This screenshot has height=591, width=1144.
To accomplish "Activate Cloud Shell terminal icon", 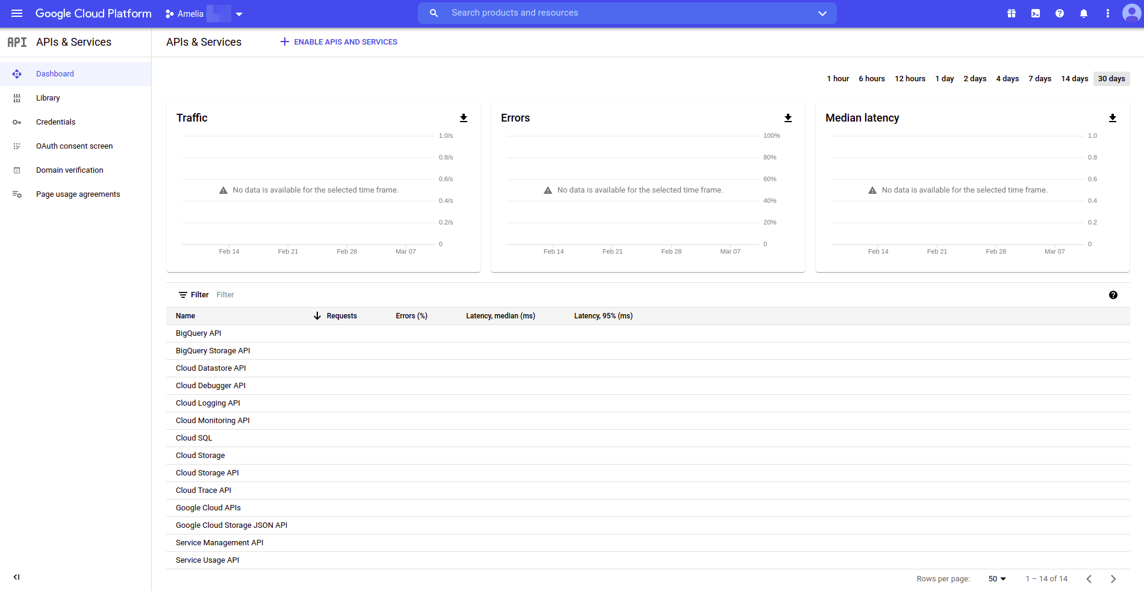I will click(1035, 13).
